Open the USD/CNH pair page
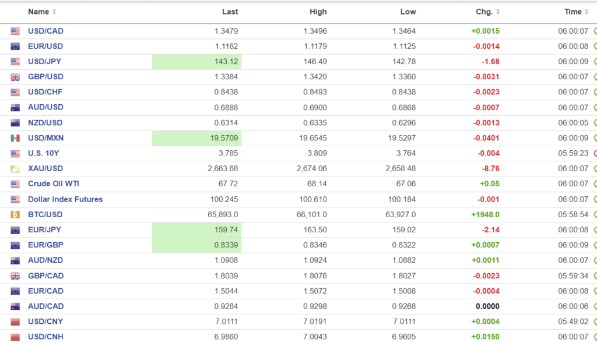 pos(45,337)
